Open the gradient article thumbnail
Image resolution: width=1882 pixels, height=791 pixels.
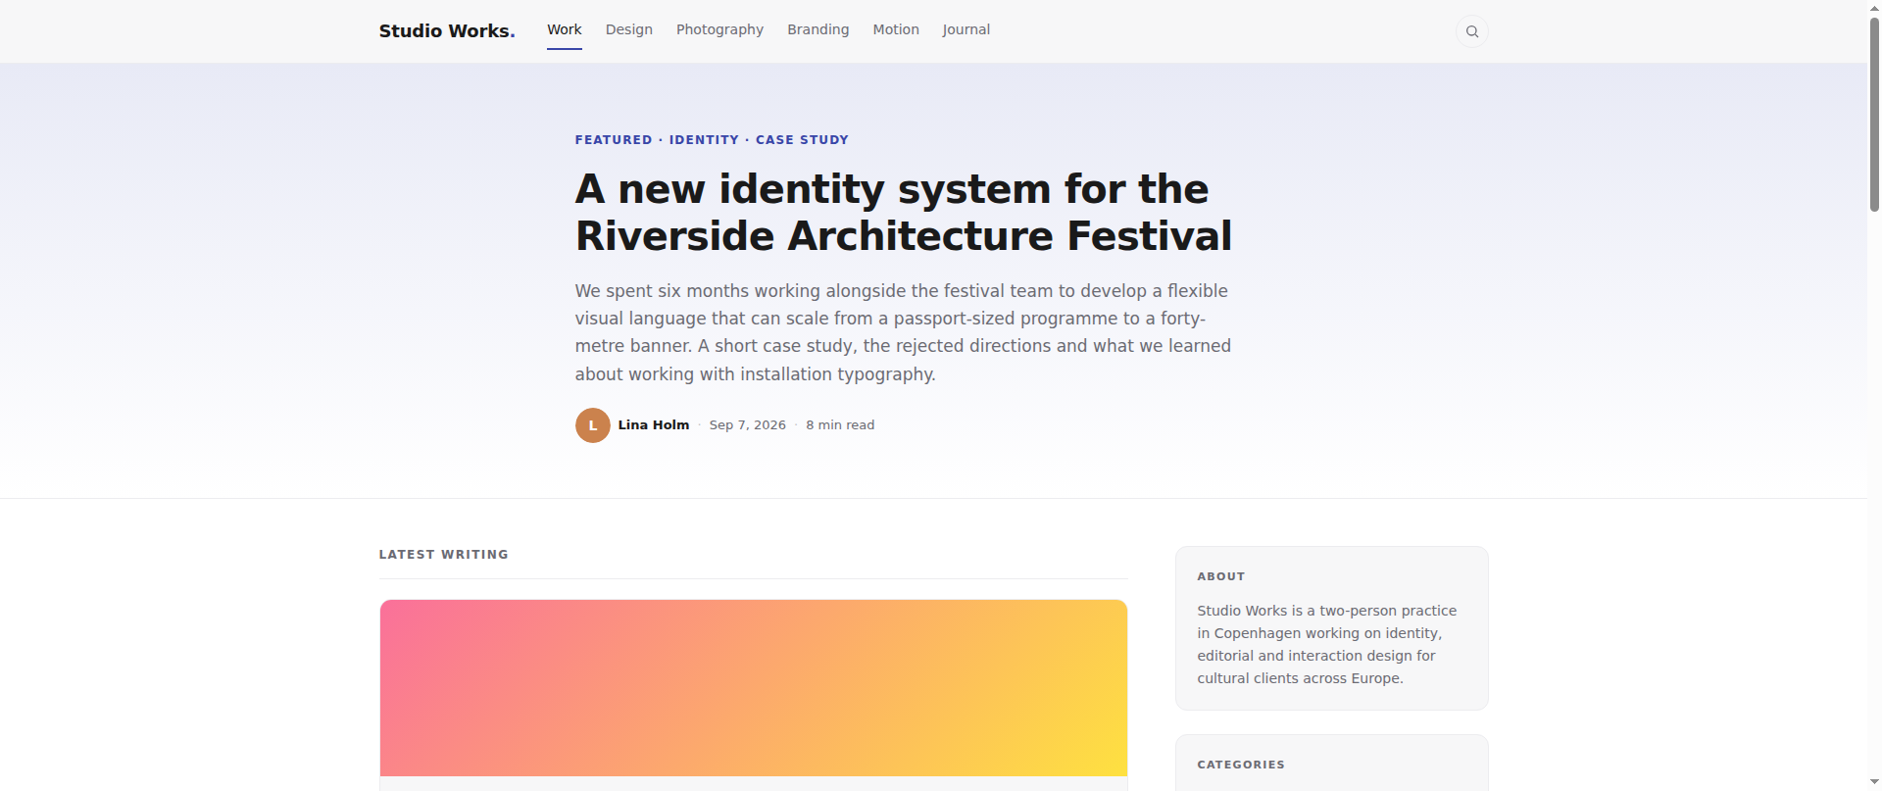(x=754, y=688)
